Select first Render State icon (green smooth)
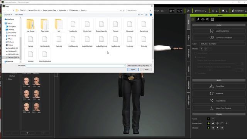The image size is (247, 139). (208, 124)
